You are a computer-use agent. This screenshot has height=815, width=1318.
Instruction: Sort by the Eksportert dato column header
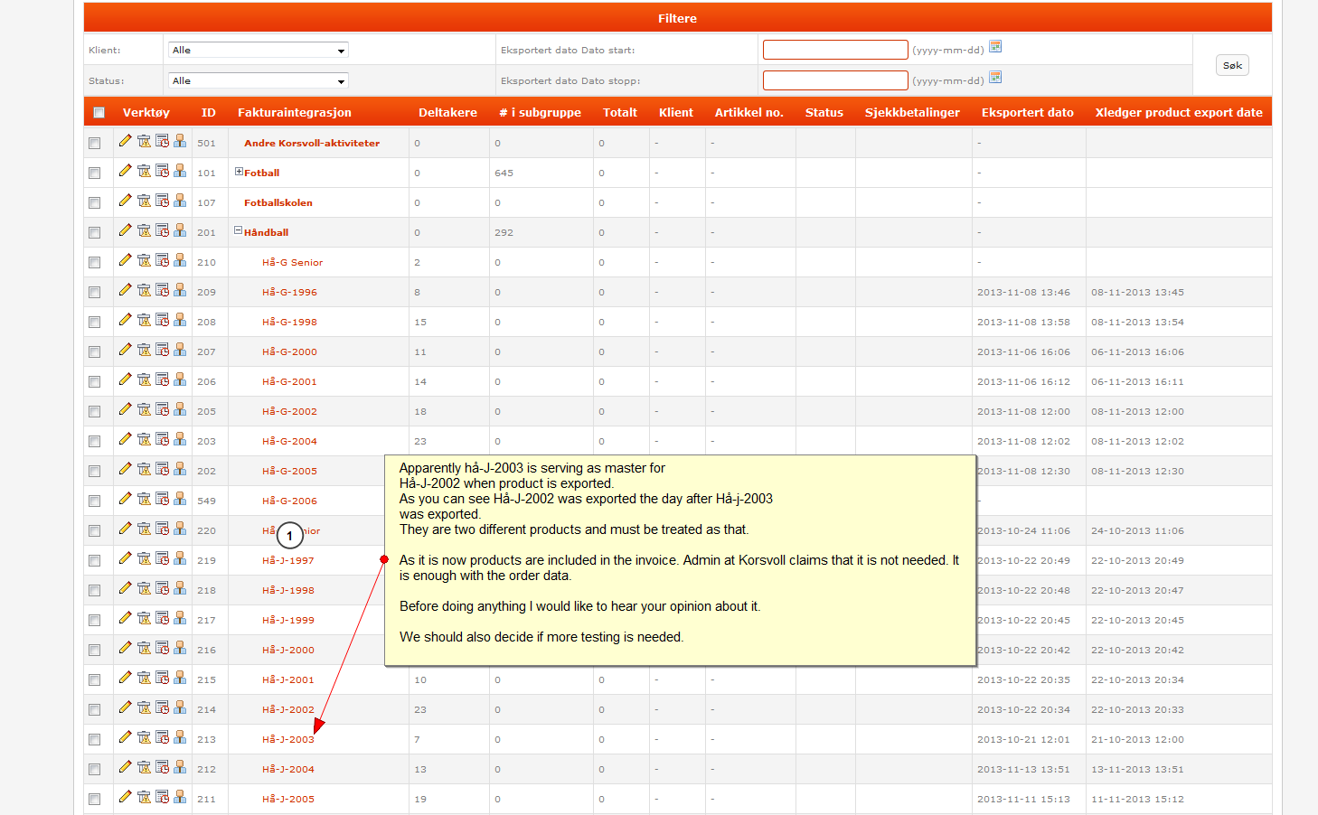1027,113
